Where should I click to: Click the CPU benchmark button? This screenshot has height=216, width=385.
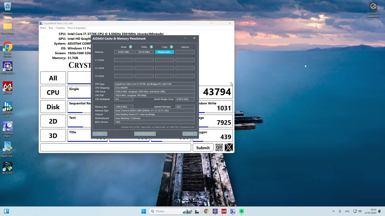coord(53,92)
